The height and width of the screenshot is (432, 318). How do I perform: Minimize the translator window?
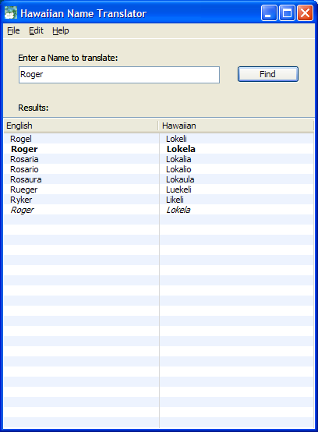pyautogui.click(x=269, y=13)
